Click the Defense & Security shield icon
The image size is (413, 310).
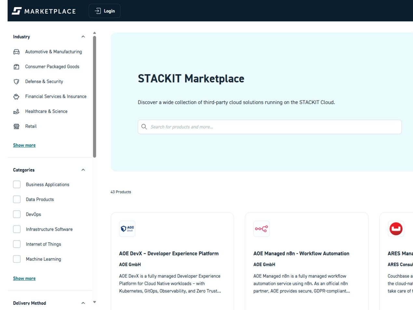click(17, 81)
